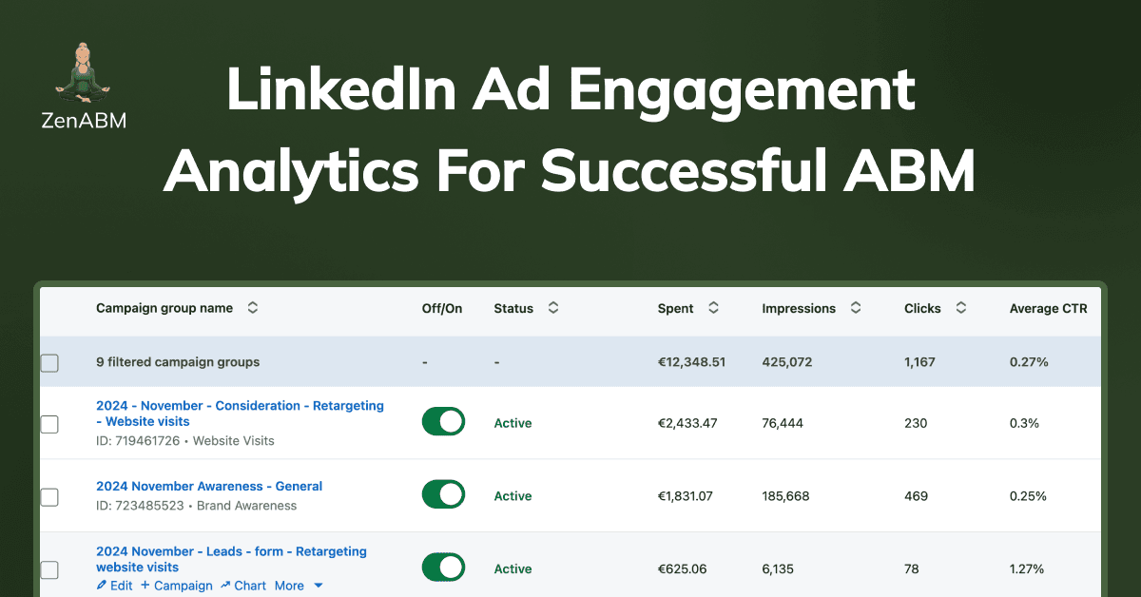Check the Consideration - Retargeting row checkbox

49,425
